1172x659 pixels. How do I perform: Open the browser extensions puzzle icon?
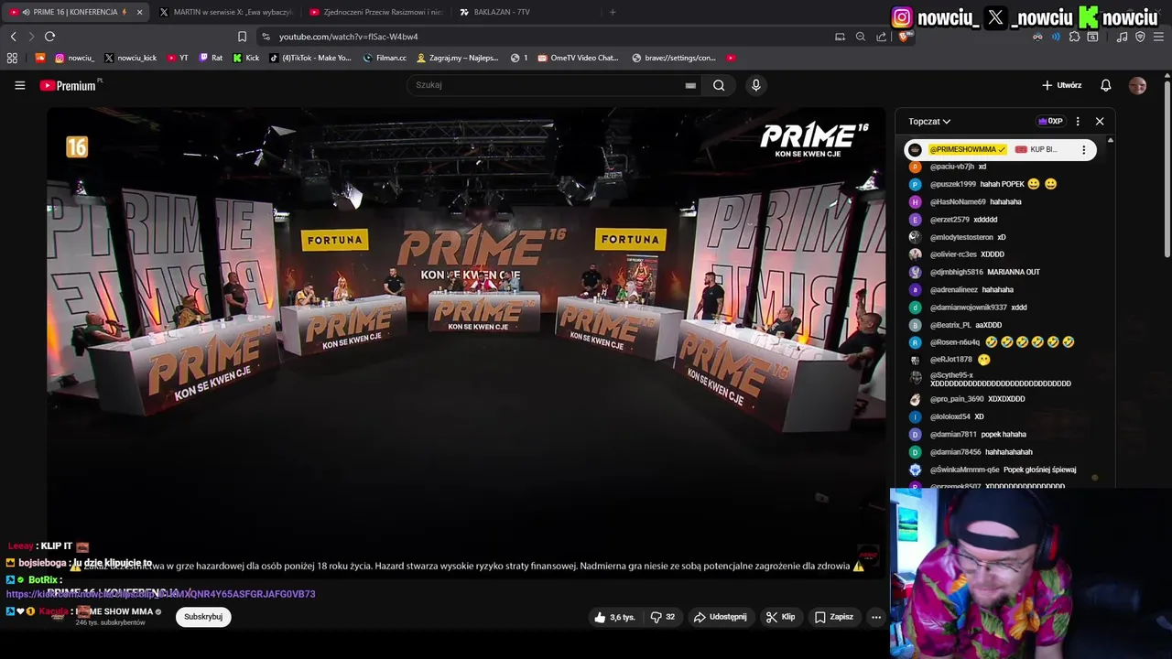[x=1075, y=37]
